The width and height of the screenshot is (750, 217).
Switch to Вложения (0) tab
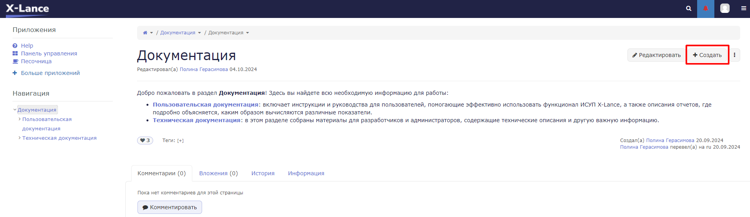(219, 173)
